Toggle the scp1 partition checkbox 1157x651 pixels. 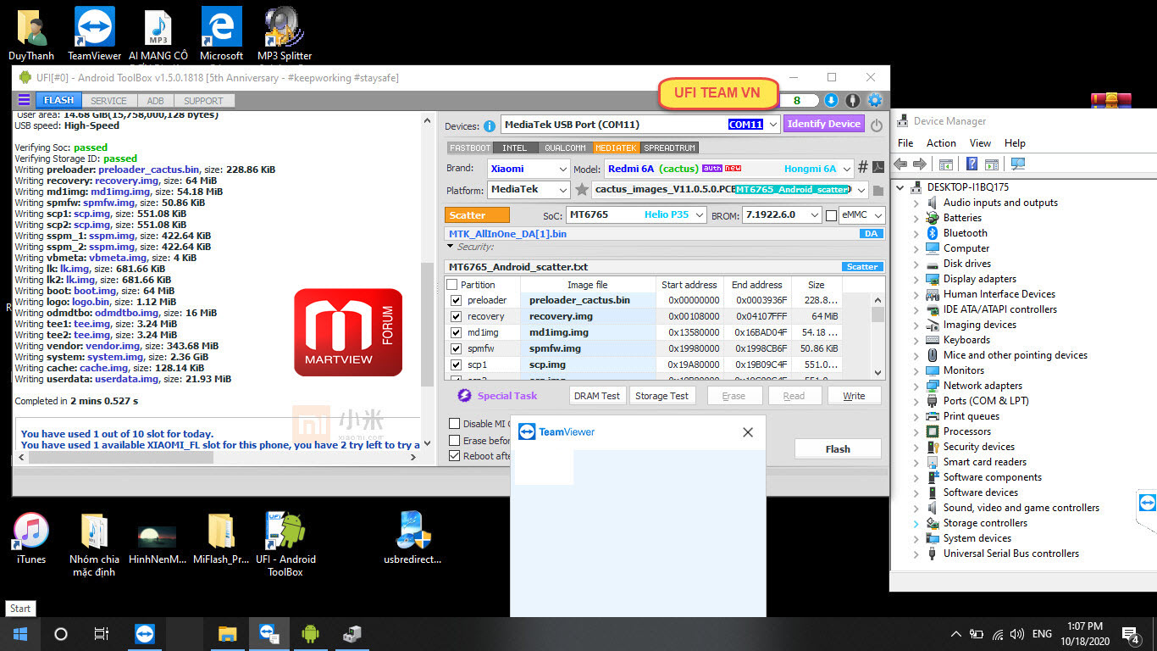tap(457, 364)
